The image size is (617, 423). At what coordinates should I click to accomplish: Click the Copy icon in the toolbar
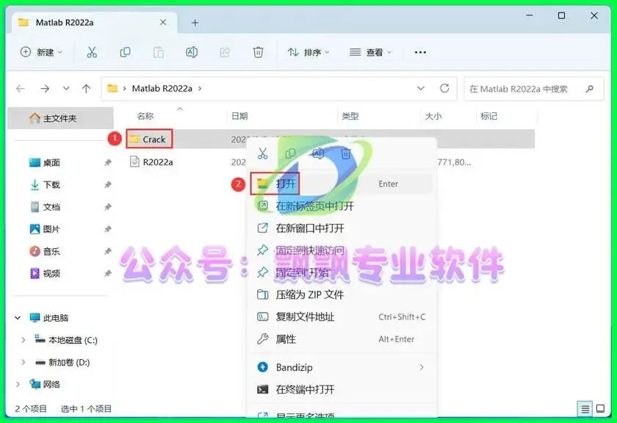pos(125,52)
